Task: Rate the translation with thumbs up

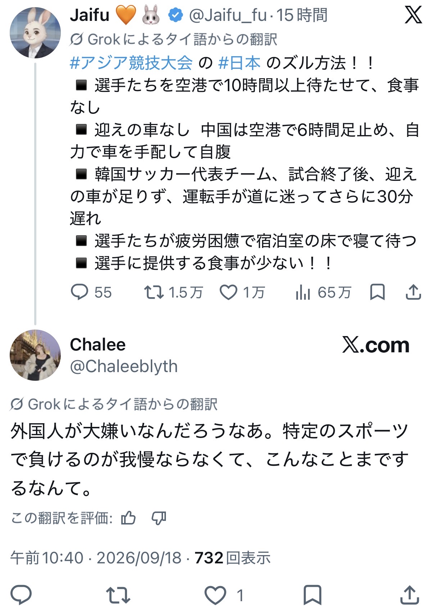Action: click(x=128, y=518)
